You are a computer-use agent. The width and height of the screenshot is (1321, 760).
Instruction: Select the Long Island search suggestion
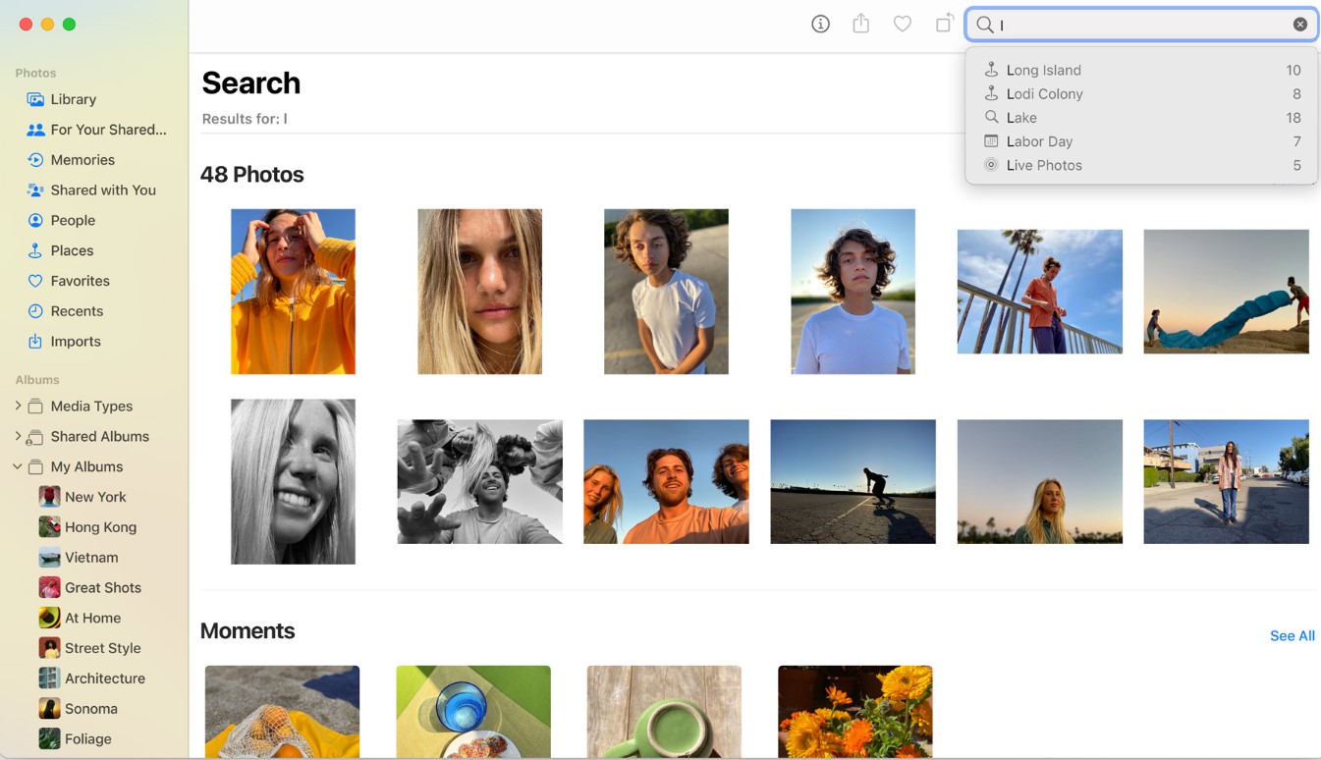1043,70
